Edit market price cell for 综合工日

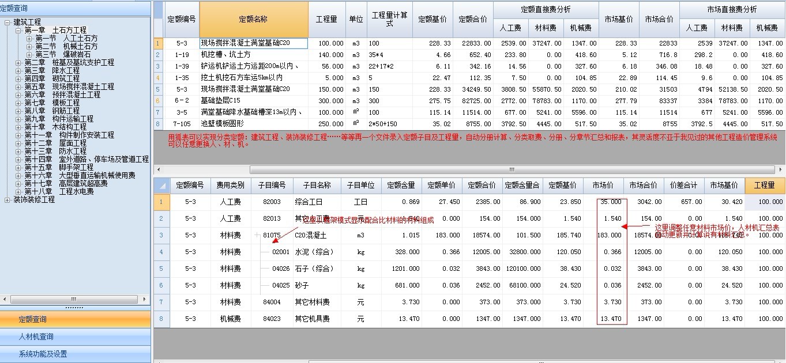[611, 202]
